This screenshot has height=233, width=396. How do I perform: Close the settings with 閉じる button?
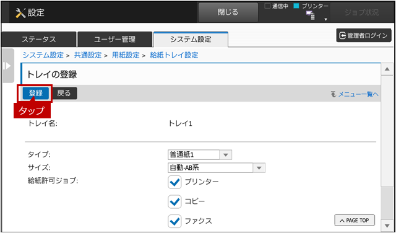[x=228, y=12]
